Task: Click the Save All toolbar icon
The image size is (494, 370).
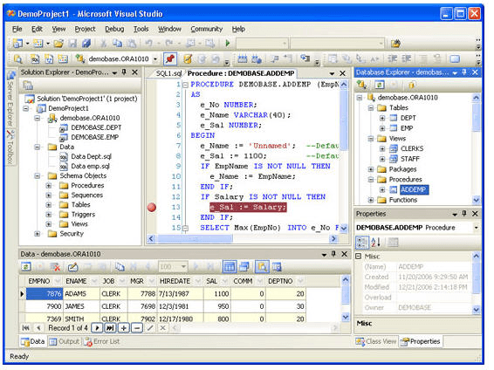Action: coord(86,43)
